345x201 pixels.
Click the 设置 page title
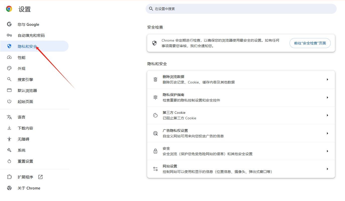[x=25, y=9]
